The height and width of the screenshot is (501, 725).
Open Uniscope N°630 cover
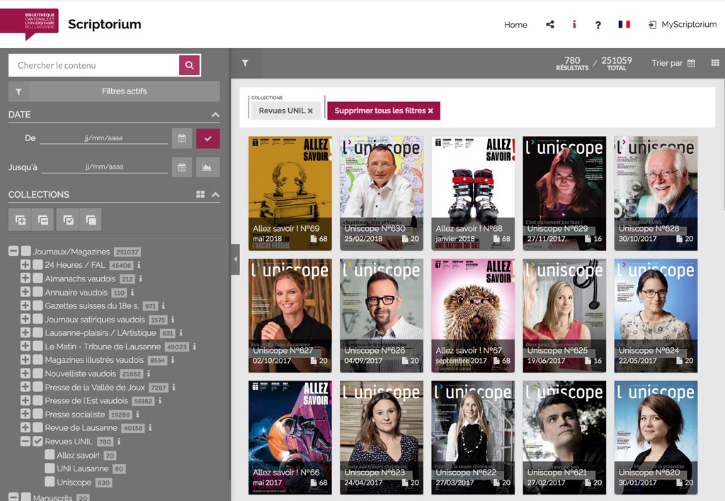click(382, 193)
